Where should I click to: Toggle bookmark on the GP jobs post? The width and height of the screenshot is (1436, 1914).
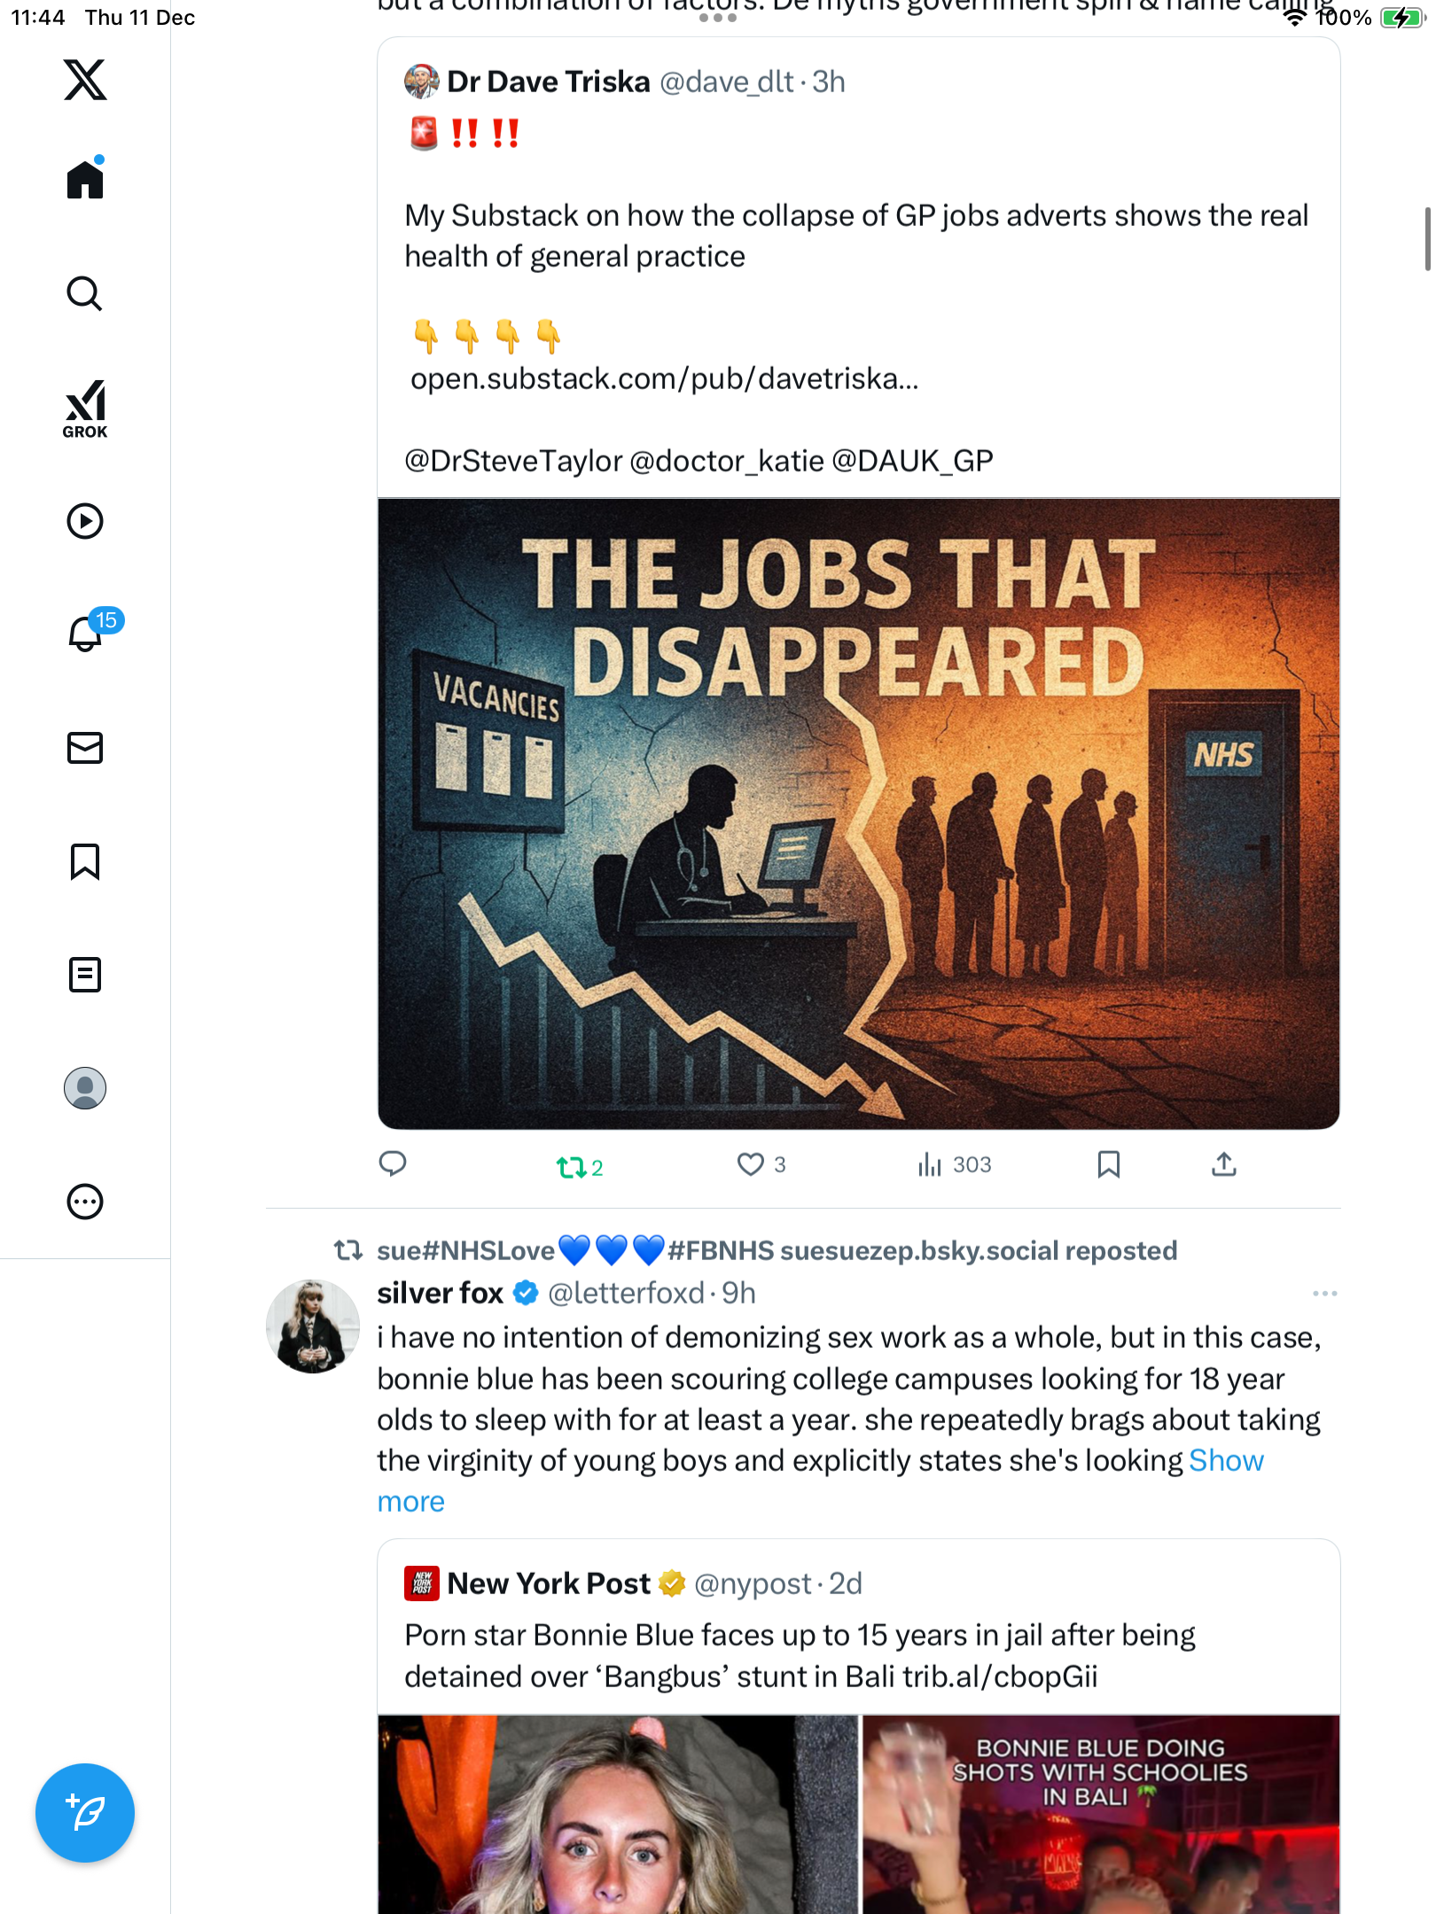click(1108, 1164)
